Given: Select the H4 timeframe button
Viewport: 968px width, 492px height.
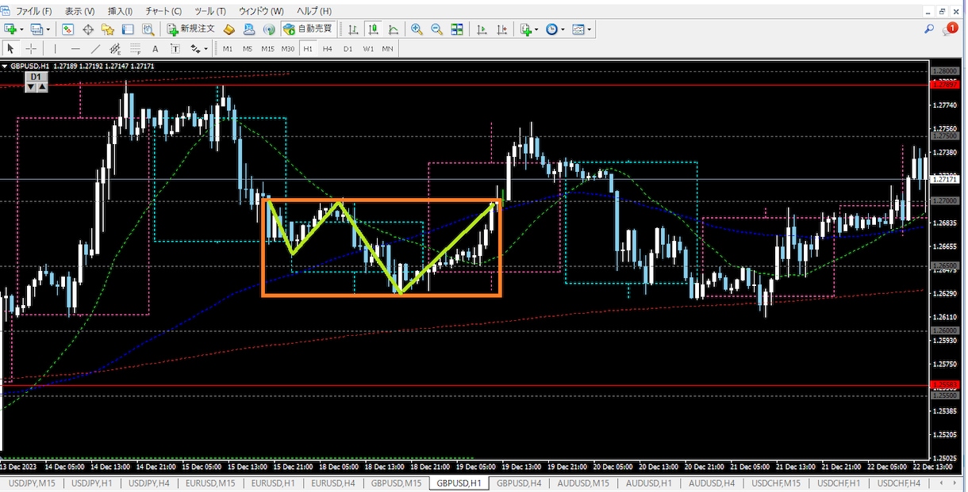Looking at the screenshot, I should pos(327,49).
